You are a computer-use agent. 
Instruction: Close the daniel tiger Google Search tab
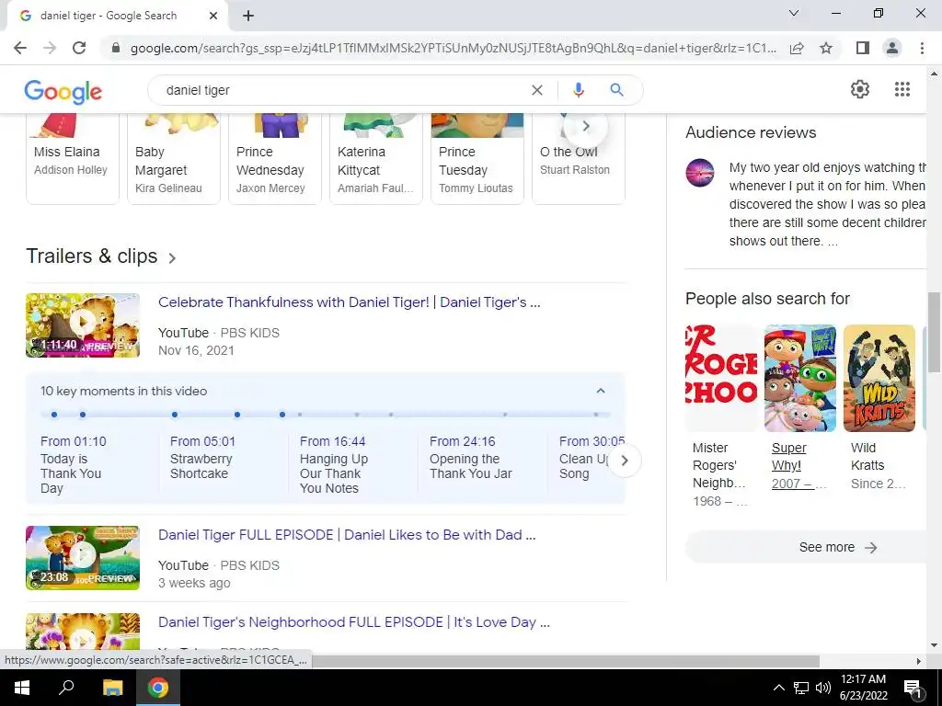click(213, 17)
